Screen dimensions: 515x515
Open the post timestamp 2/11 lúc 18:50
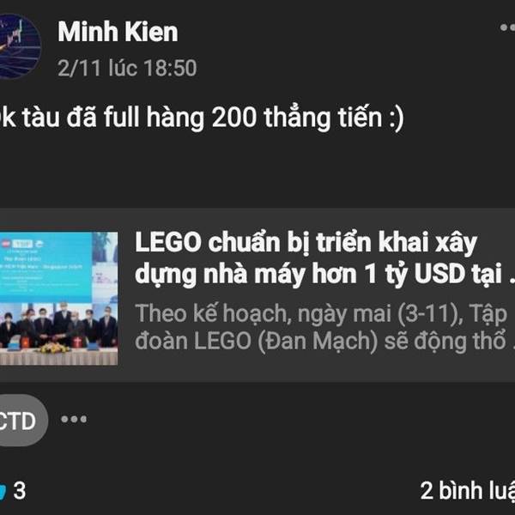pyautogui.click(x=127, y=68)
